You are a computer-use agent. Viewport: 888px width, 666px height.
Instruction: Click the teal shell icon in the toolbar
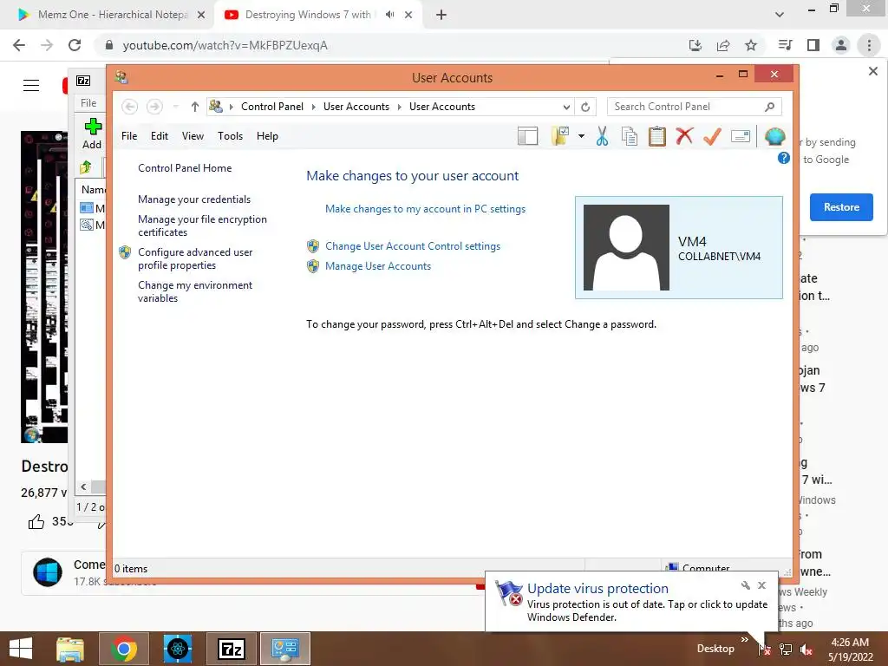tap(774, 136)
